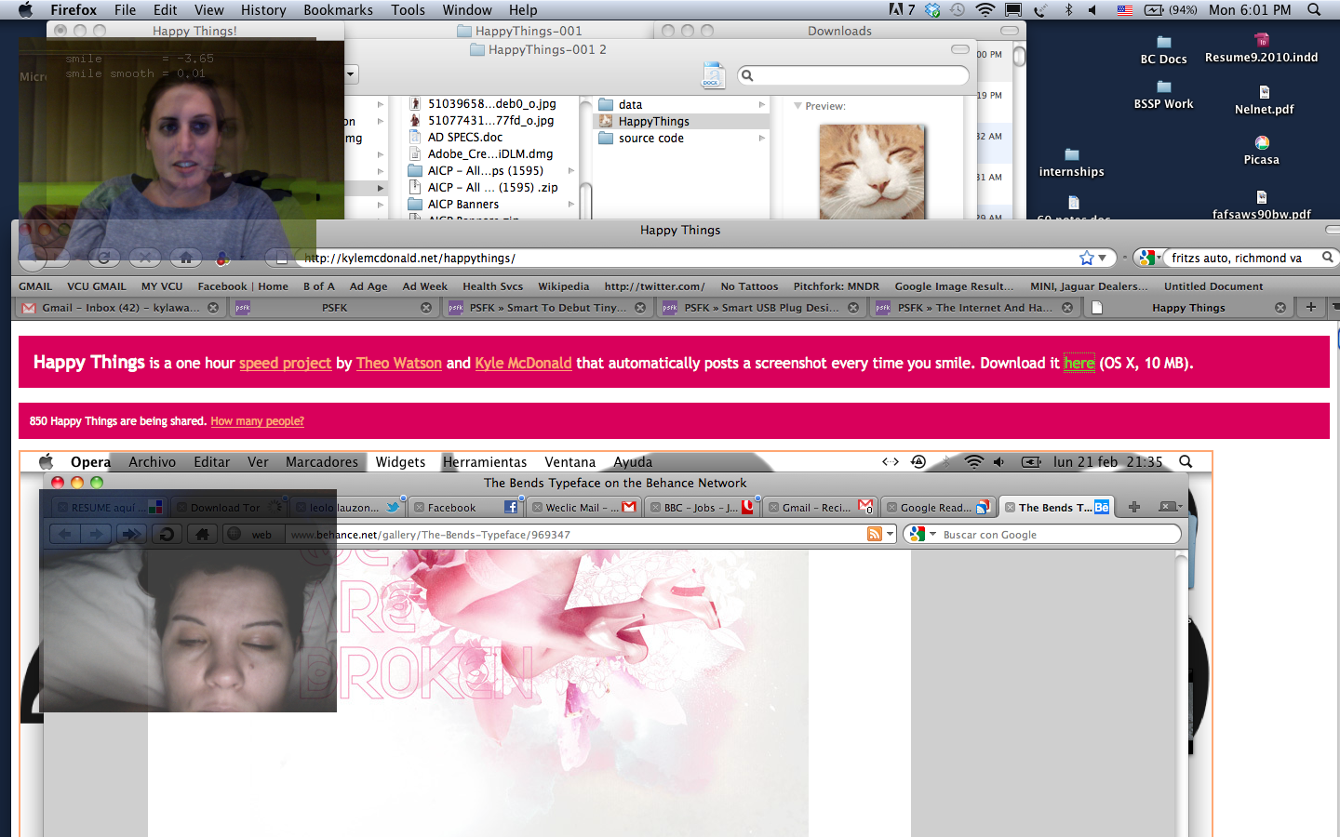The height and width of the screenshot is (837, 1340).
Task: Collapse the Preview disclosure triangle
Action: point(797,106)
